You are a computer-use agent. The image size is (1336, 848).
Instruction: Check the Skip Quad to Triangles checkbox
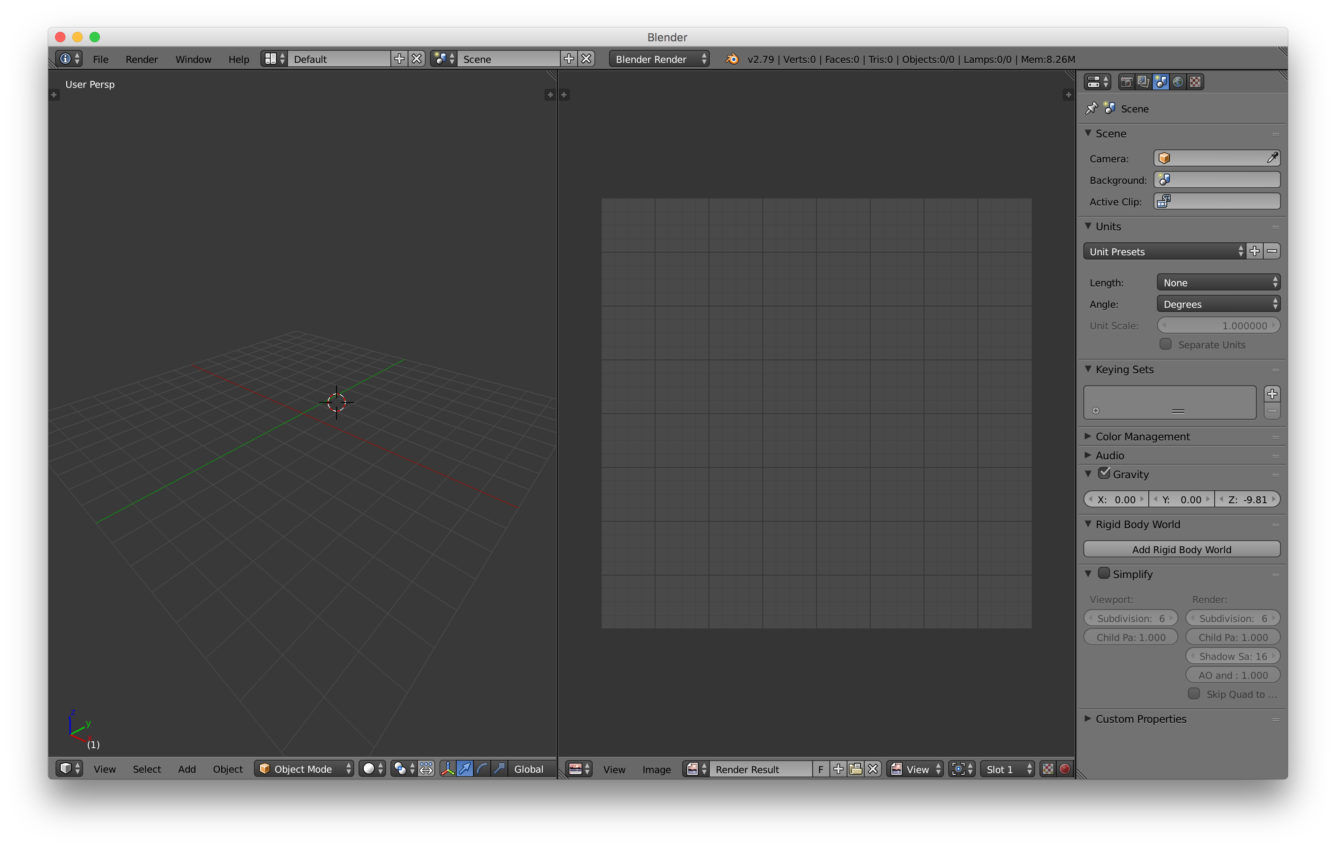click(x=1194, y=694)
